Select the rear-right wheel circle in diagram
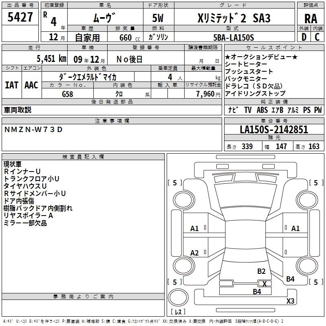 pos(307,266)
